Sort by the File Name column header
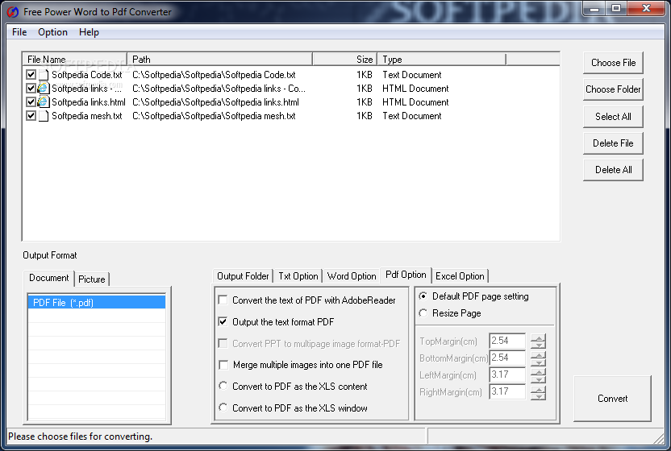 pyautogui.click(x=75, y=60)
